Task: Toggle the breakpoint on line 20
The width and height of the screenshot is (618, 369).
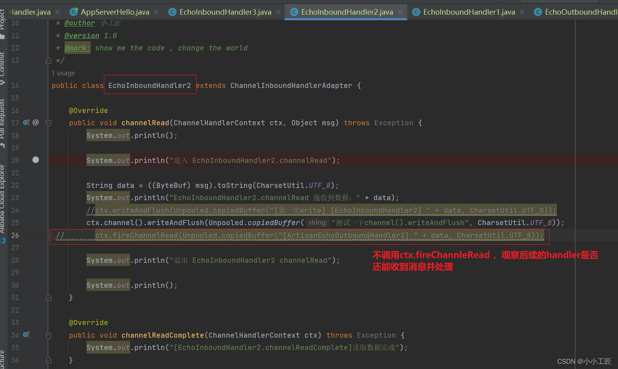Action: coord(36,160)
